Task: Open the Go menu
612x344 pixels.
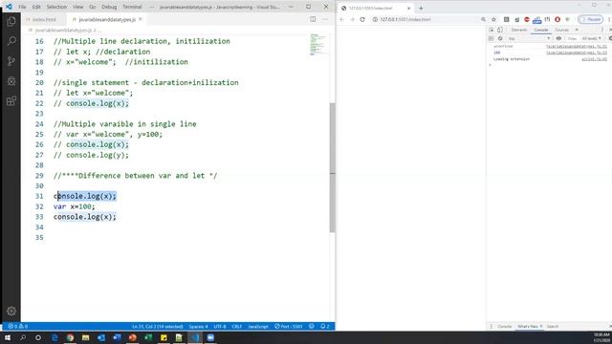Action: tap(93, 7)
